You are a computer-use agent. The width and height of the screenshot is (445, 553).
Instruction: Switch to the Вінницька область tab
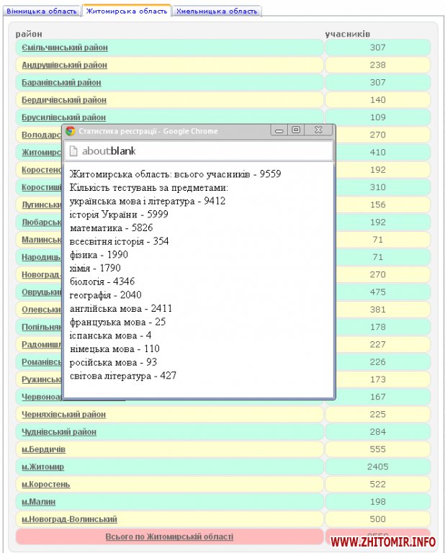40,12
